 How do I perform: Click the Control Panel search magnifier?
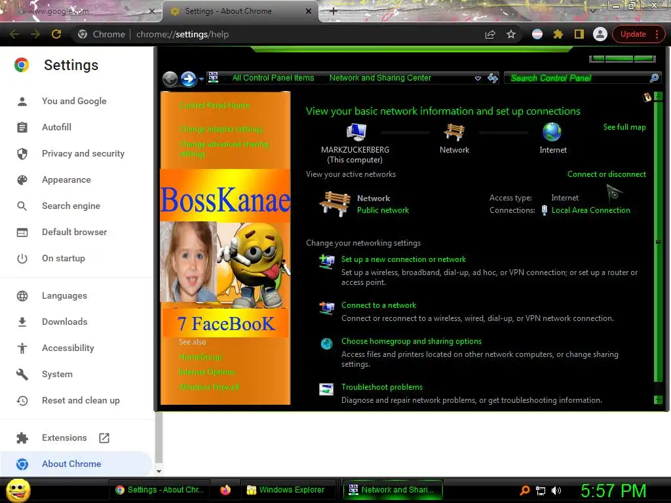pyautogui.click(x=654, y=78)
